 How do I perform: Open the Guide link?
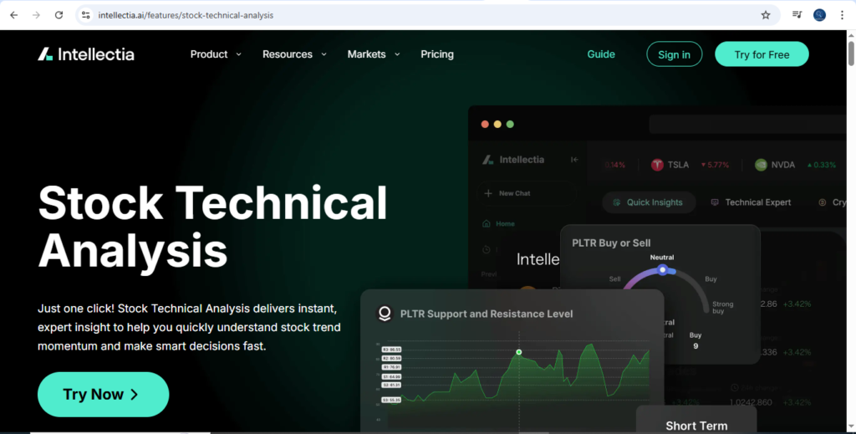[601, 54]
